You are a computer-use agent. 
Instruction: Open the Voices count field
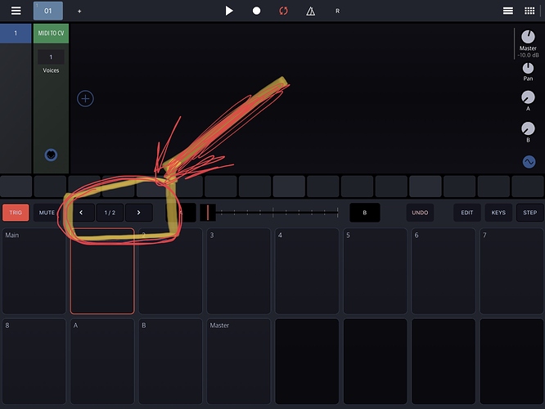click(51, 57)
